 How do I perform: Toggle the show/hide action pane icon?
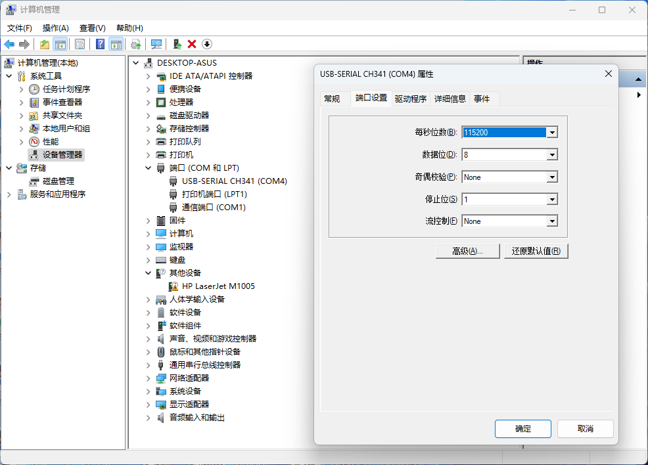(x=116, y=44)
